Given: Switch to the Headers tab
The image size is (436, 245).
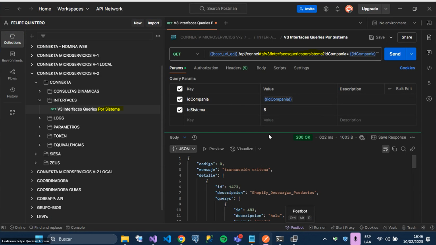Looking at the screenshot, I should pyautogui.click(x=236, y=68).
